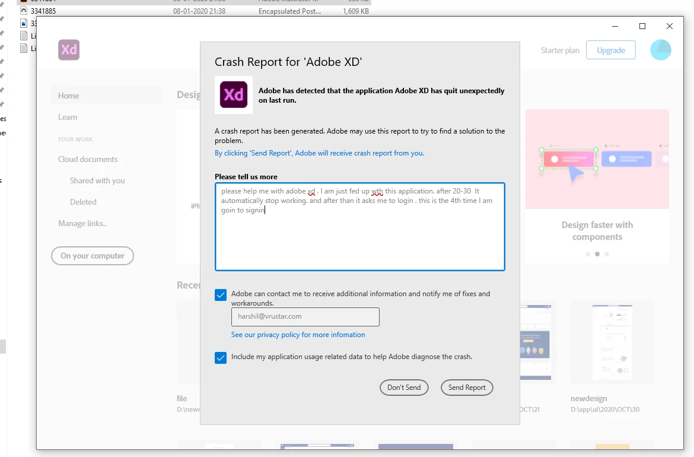Open the newdesign recent file thumbnail
The height and width of the screenshot is (457, 694).
[x=613, y=342]
